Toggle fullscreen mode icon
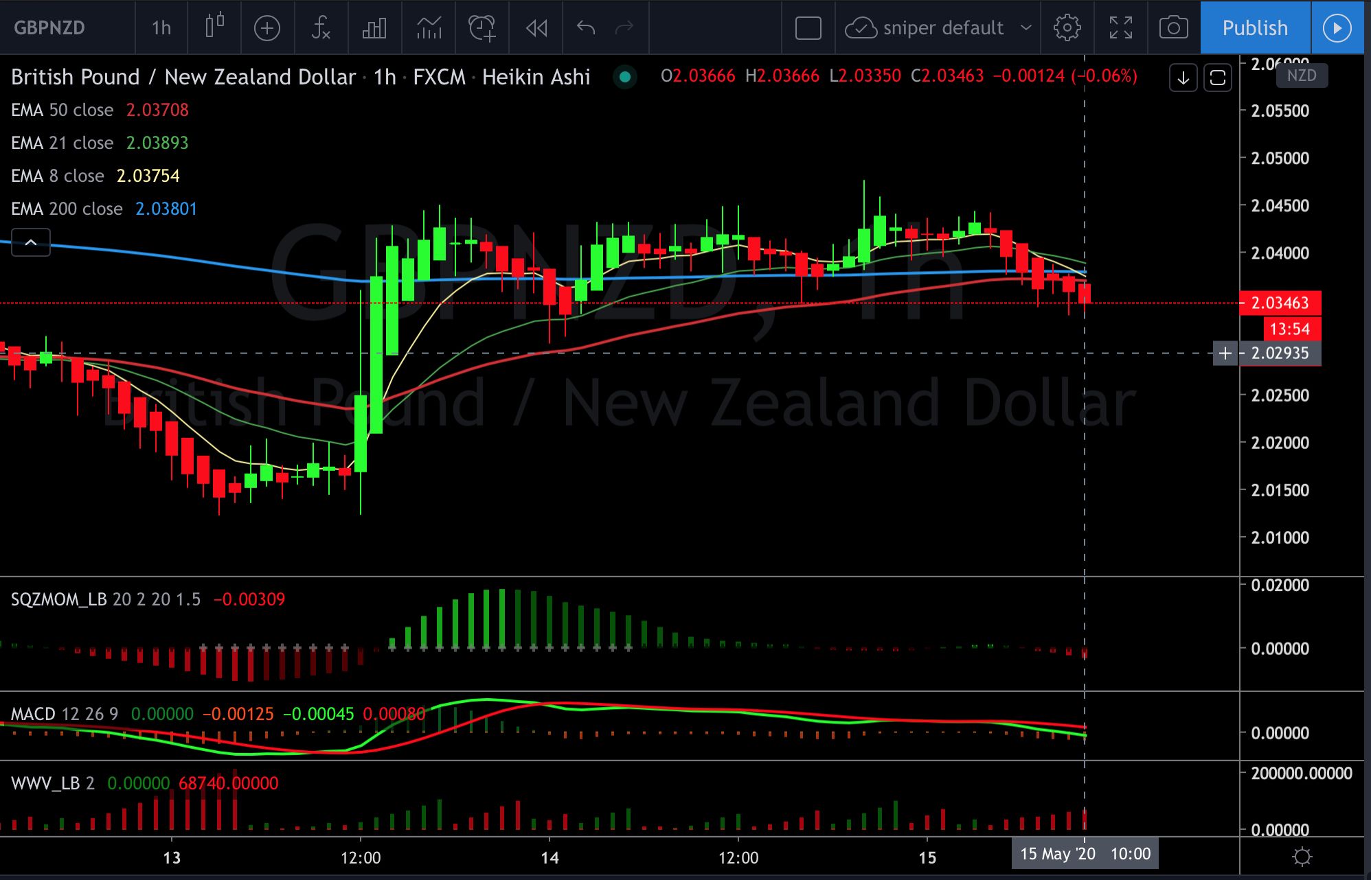Image resolution: width=1371 pixels, height=880 pixels. [x=1121, y=28]
